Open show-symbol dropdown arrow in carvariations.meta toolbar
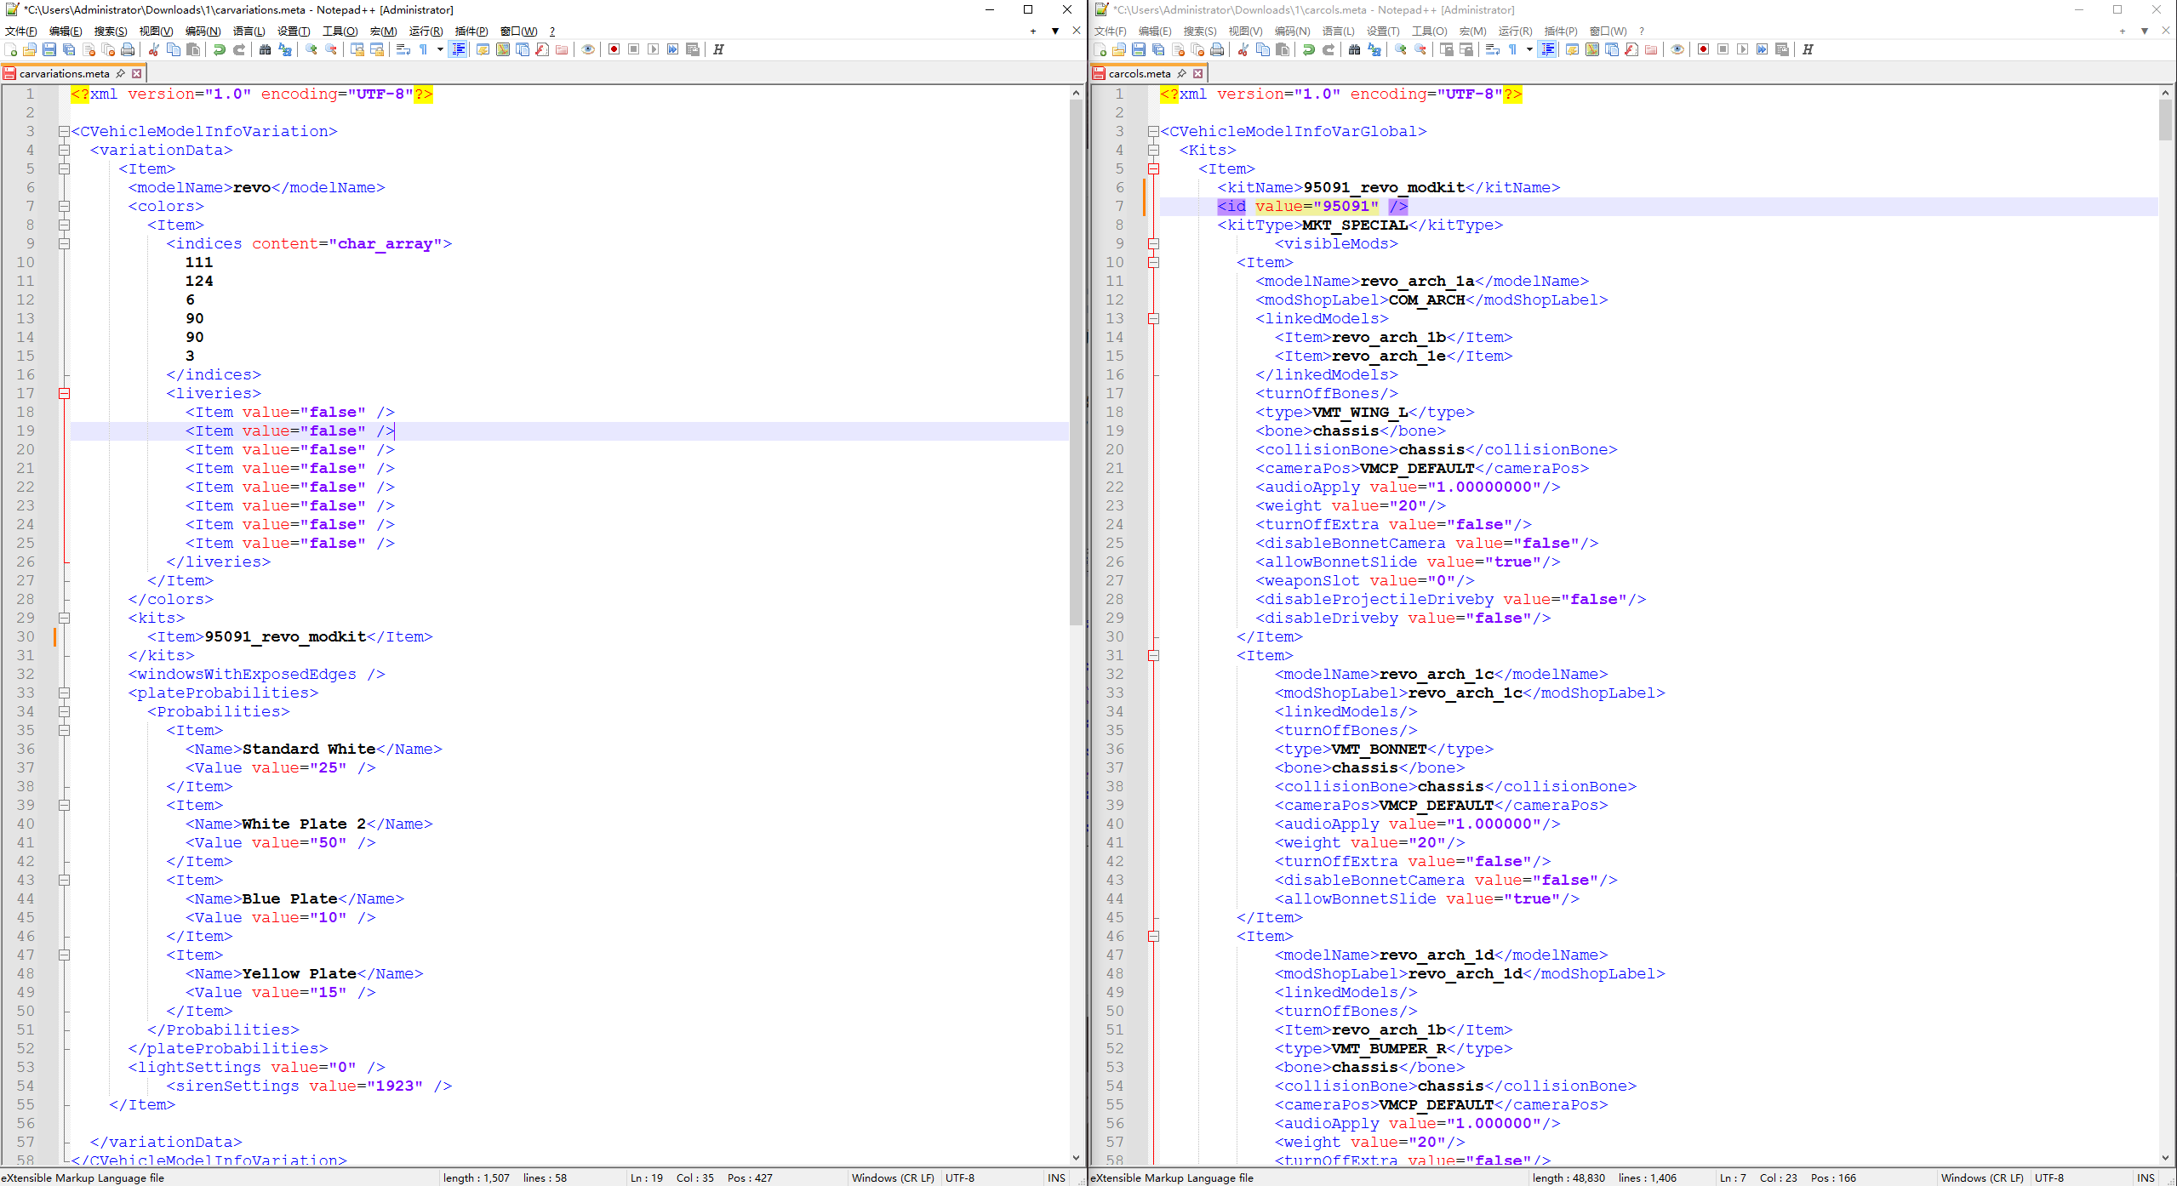The width and height of the screenshot is (2177, 1186). [441, 49]
